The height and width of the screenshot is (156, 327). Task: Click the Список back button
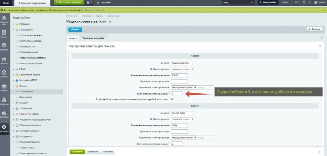75,29
